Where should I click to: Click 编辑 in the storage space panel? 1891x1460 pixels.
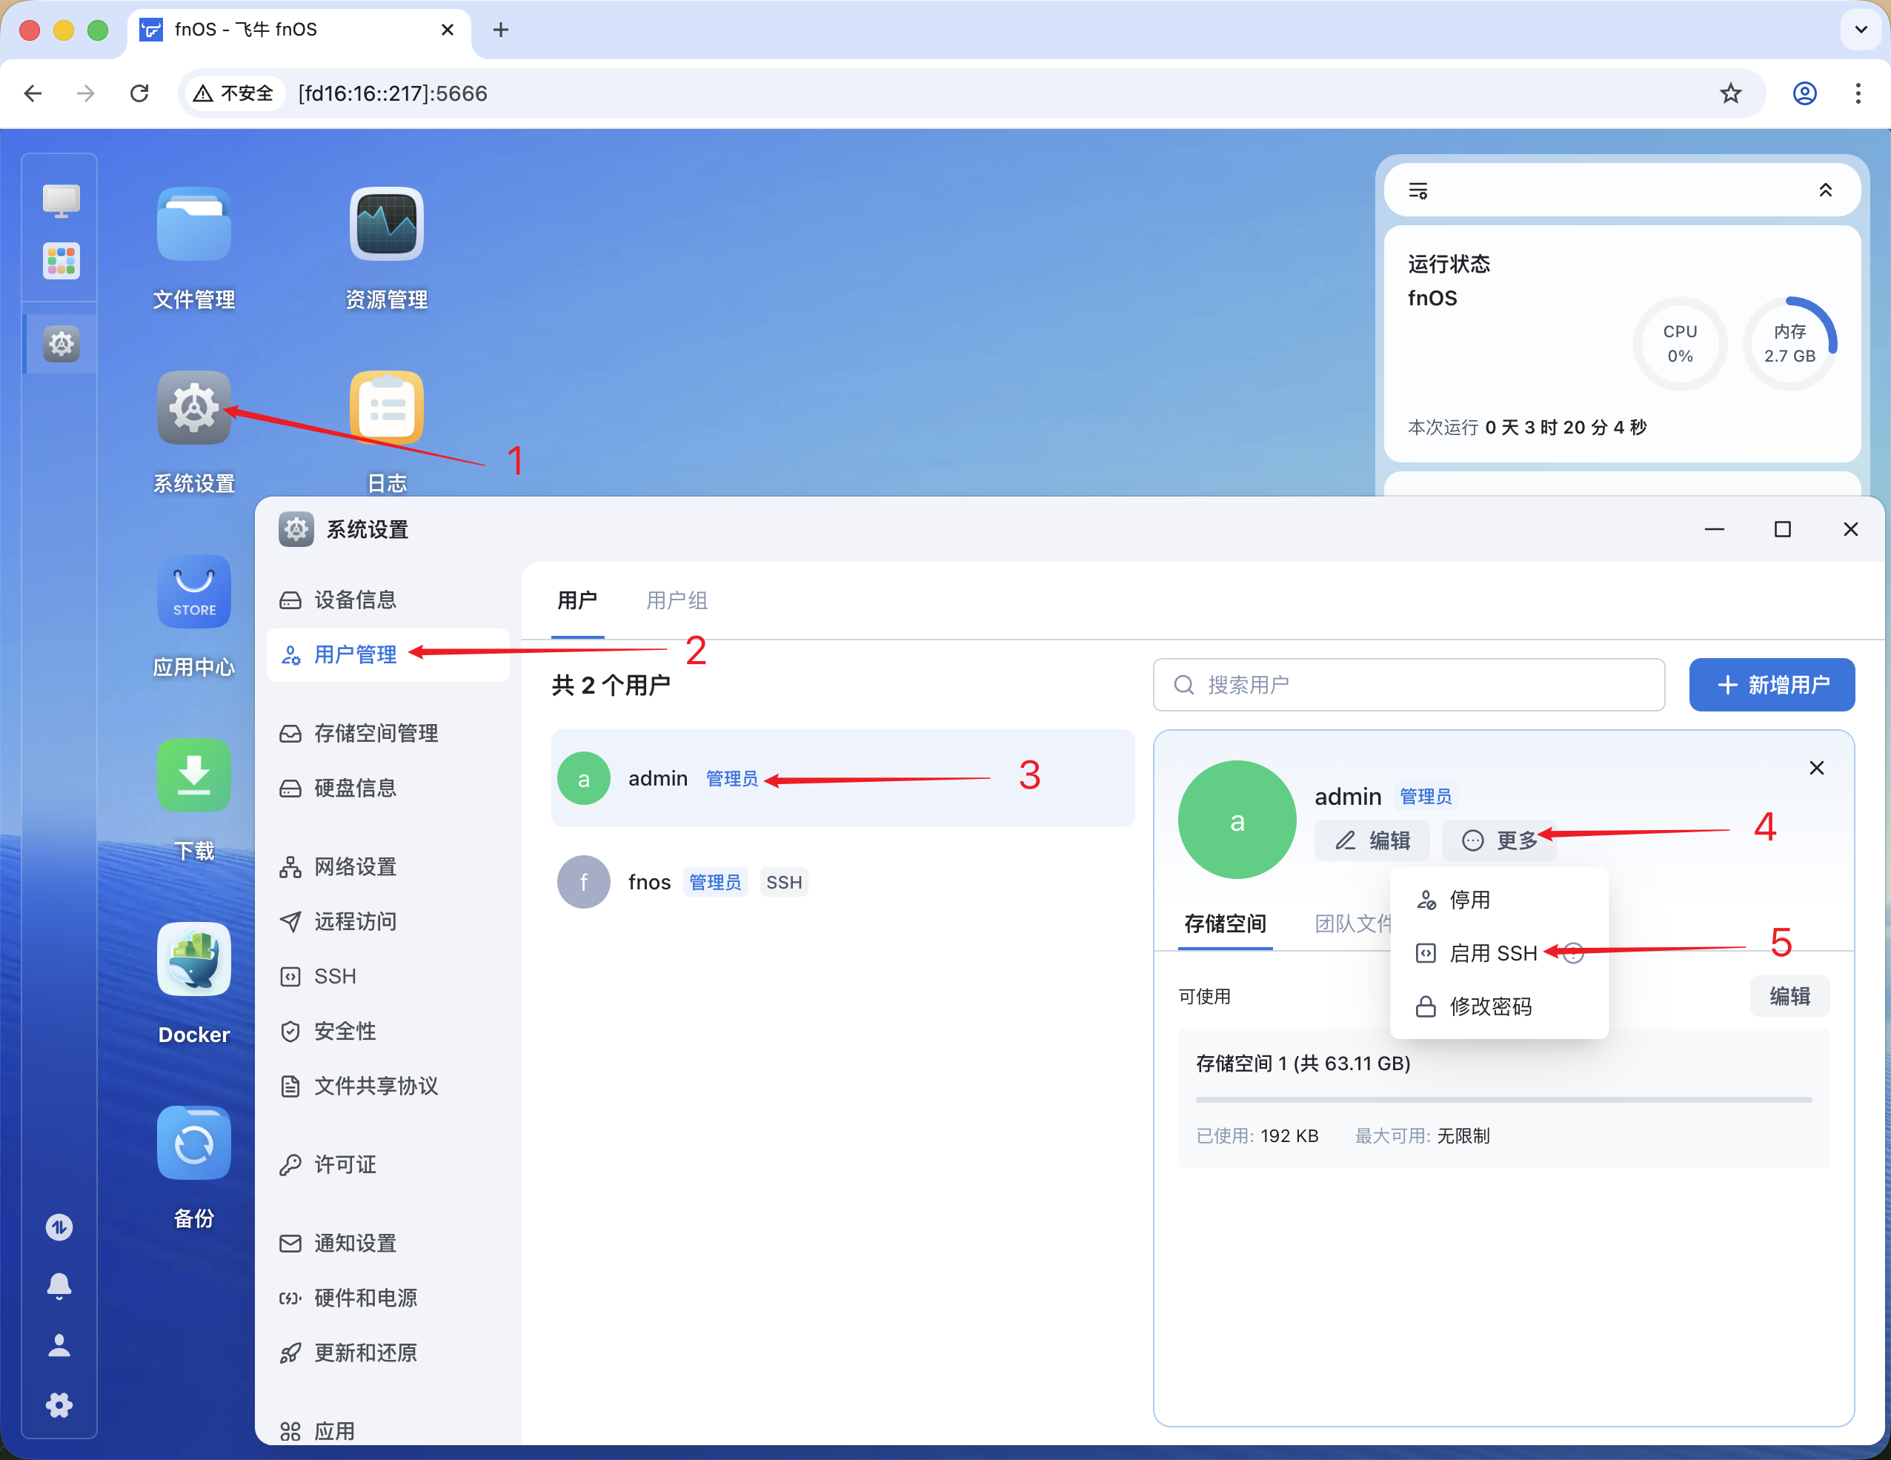[x=1789, y=996]
